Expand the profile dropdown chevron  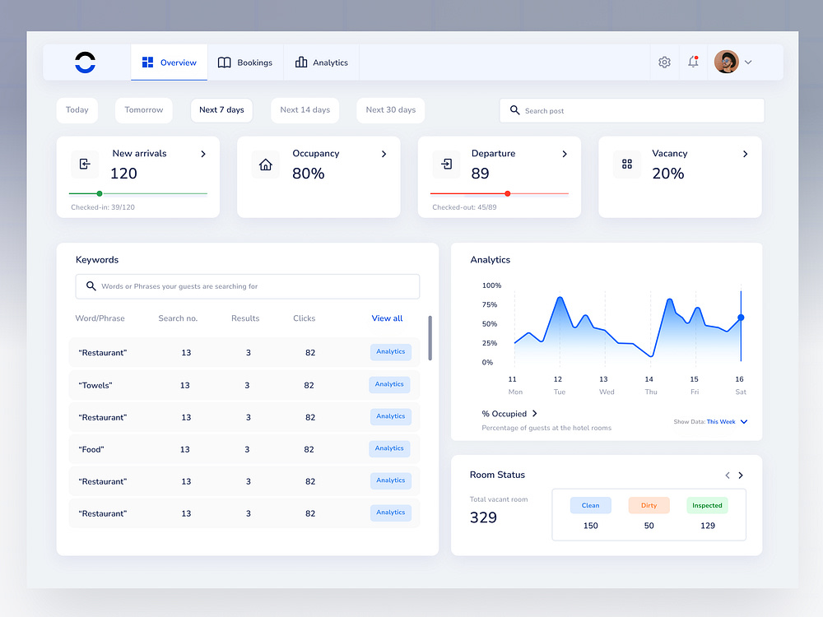[748, 63]
